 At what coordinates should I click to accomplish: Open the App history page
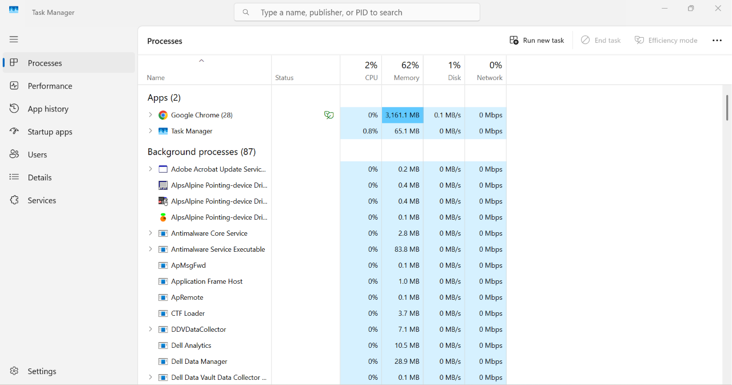69,109
